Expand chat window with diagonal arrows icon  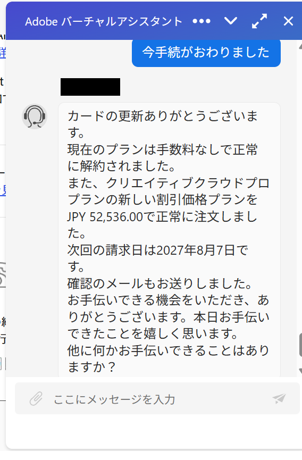(259, 21)
